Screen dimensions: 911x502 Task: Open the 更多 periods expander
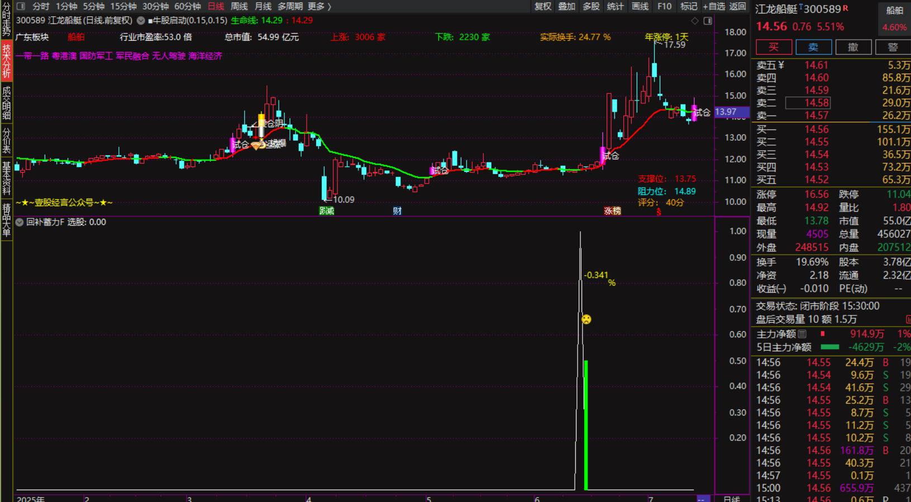pos(319,6)
